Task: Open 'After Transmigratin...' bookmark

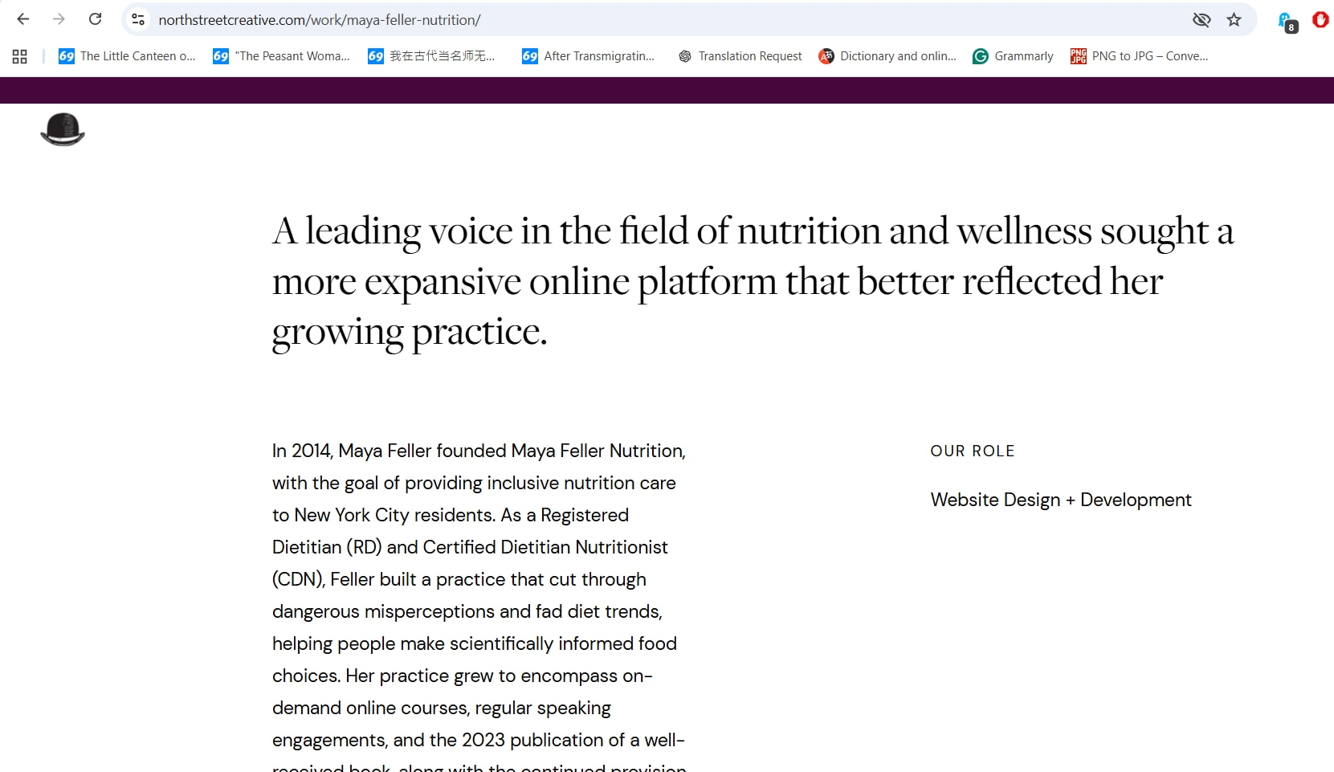Action: click(589, 56)
